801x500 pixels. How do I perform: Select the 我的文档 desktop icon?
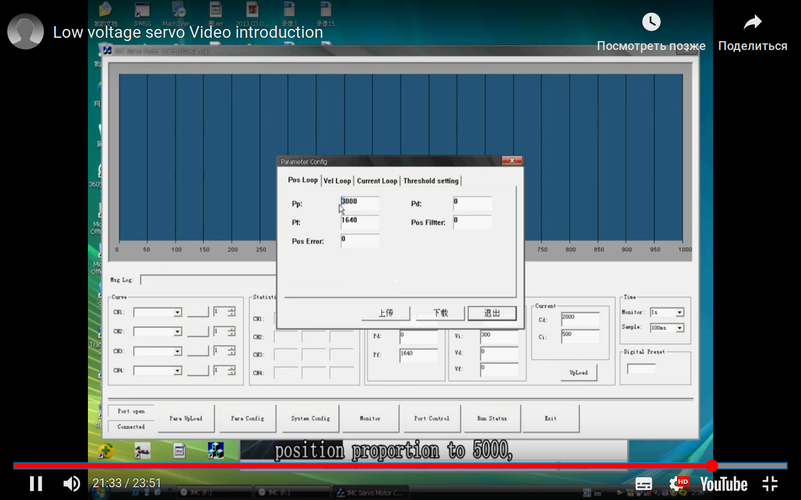pyautogui.click(x=105, y=14)
